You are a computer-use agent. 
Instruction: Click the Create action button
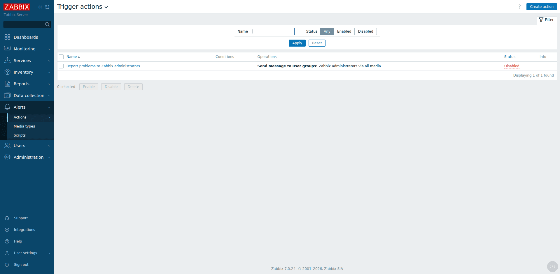542,6
